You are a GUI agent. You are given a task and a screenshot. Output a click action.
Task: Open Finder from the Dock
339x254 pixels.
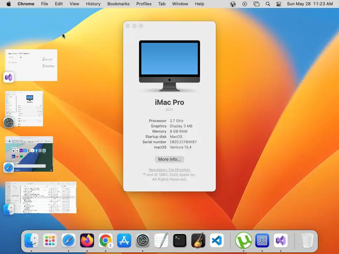[x=31, y=240]
